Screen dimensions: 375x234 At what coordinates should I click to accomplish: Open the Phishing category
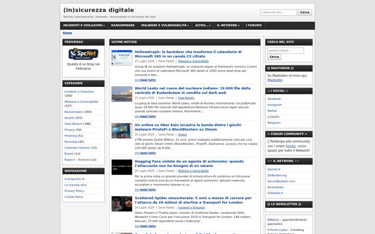point(70,136)
